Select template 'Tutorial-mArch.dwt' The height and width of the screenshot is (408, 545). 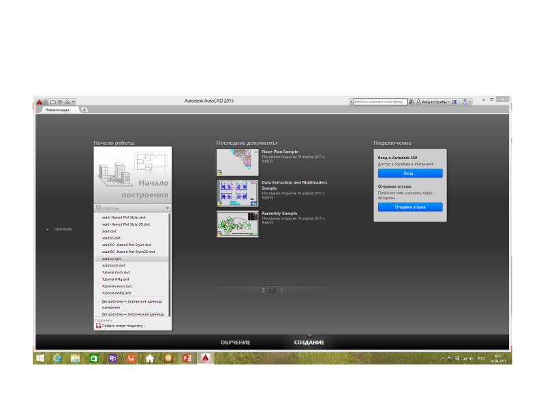tap(116, 286)
